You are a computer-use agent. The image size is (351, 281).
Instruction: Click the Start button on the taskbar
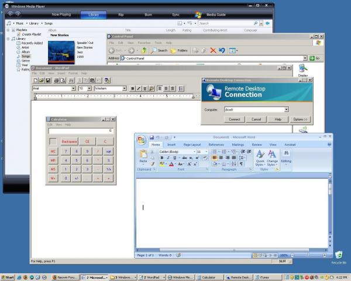pos(8,277)
